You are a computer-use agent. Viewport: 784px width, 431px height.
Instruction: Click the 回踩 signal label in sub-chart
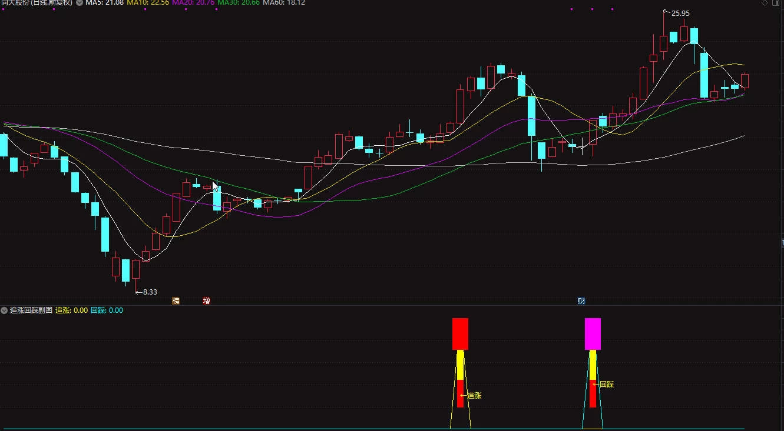(607, 385)
